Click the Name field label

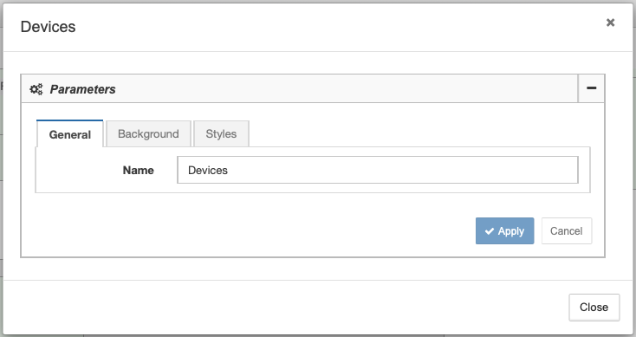pos(139,170)
